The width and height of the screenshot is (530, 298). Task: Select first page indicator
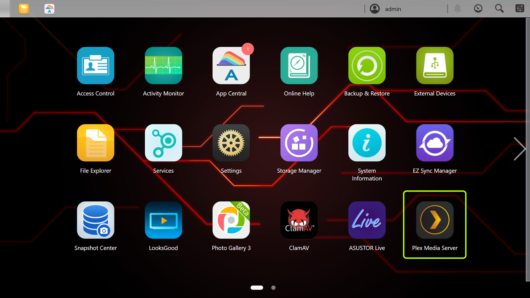257,288
